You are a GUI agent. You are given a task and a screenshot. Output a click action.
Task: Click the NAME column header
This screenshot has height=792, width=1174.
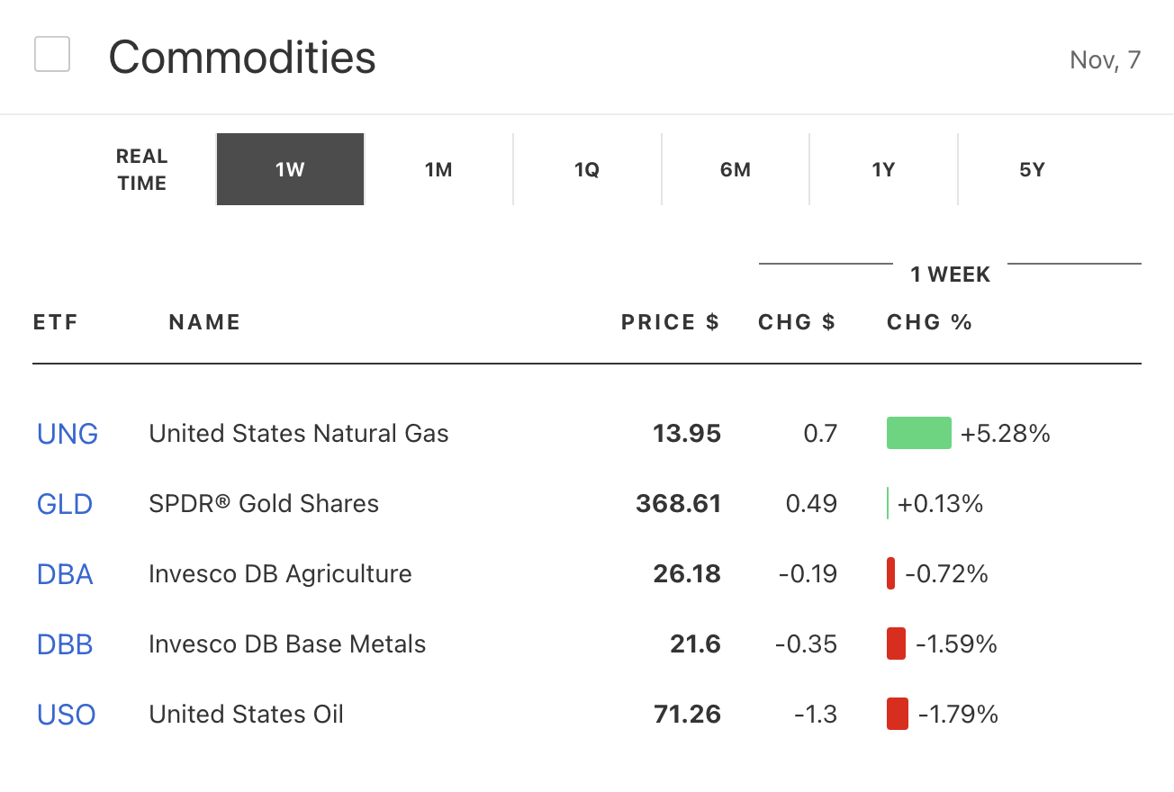[x=204, y=323]
